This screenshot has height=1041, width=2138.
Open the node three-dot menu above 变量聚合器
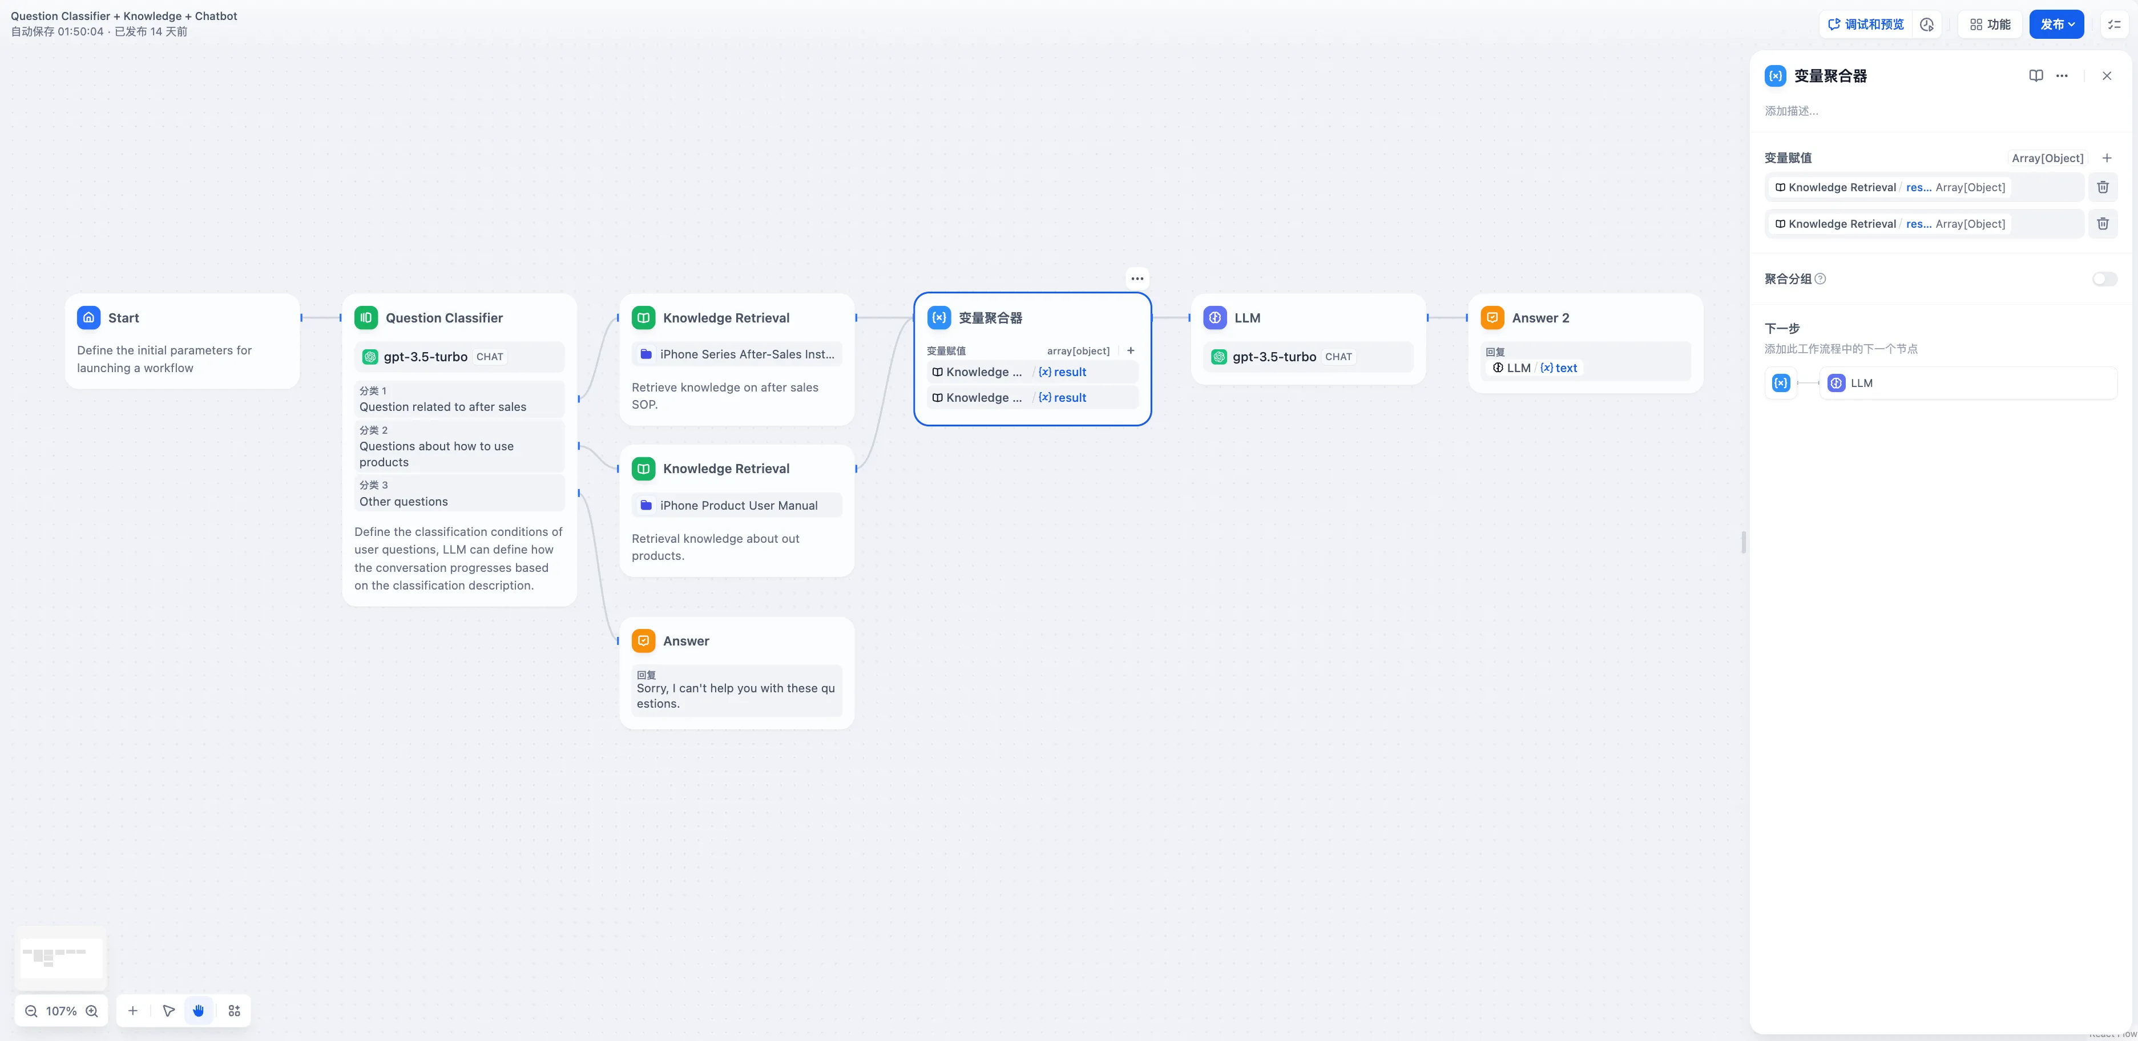tap(1137, 278)
